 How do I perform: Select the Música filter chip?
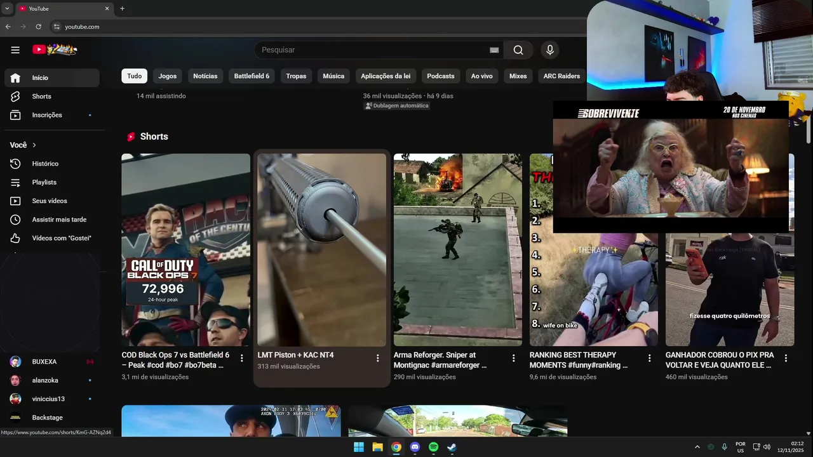(333, 76)
